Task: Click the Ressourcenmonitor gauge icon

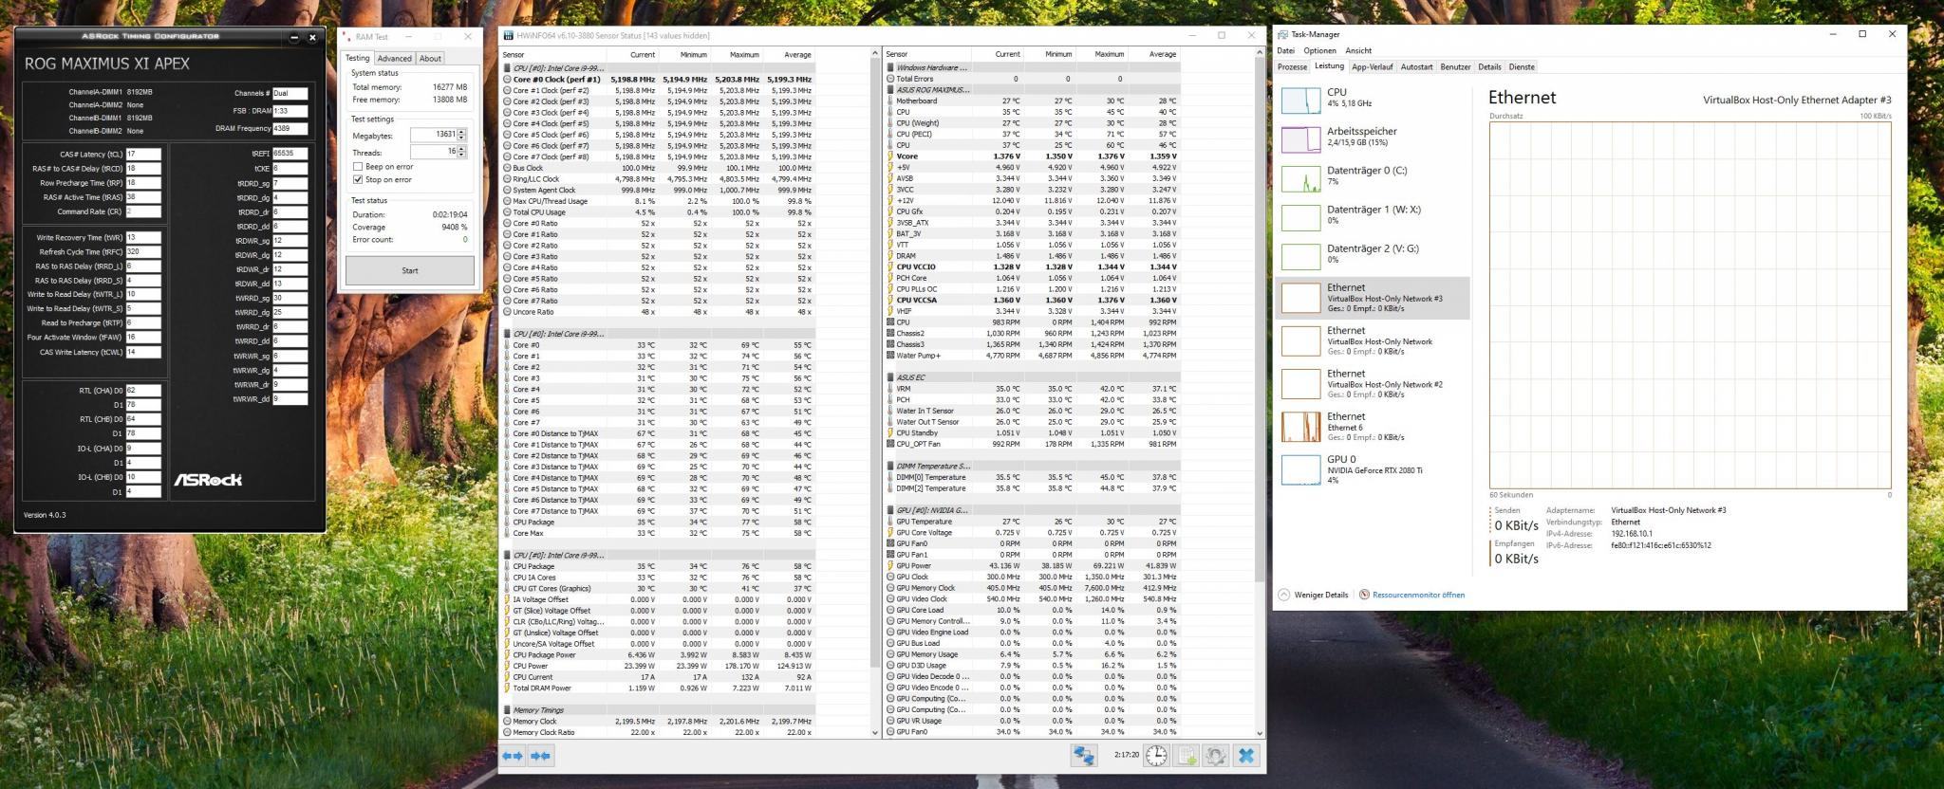Action: [x=1364, y=595]
